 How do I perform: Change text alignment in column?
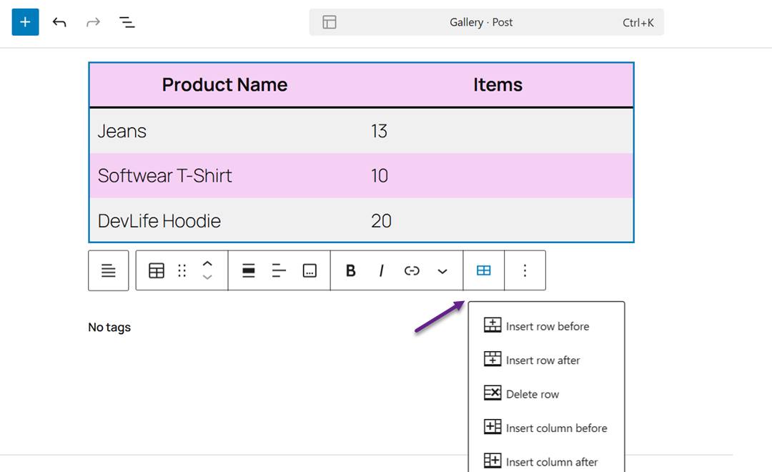coord(279,270)
